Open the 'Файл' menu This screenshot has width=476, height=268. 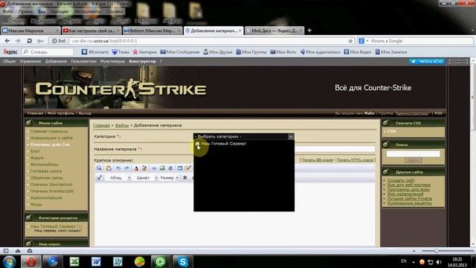pyautogui.click(x=8, y=12)
